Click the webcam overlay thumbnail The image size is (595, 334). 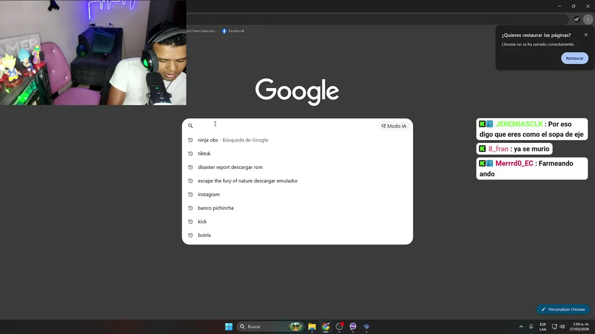pos(93,52)
